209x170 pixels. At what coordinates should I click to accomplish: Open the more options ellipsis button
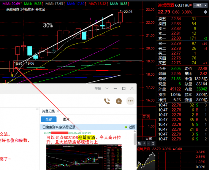tap(130, 101)
